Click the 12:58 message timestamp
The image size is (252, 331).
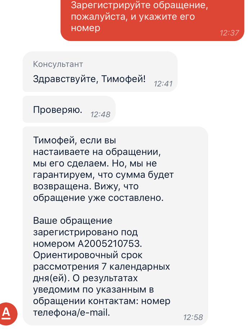(x=193, y=317)
